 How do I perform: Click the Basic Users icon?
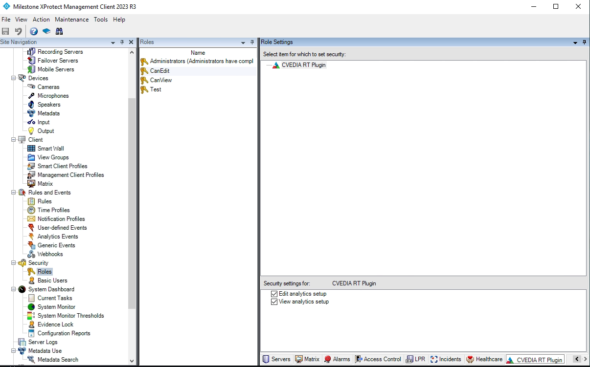tap(31, 281)
